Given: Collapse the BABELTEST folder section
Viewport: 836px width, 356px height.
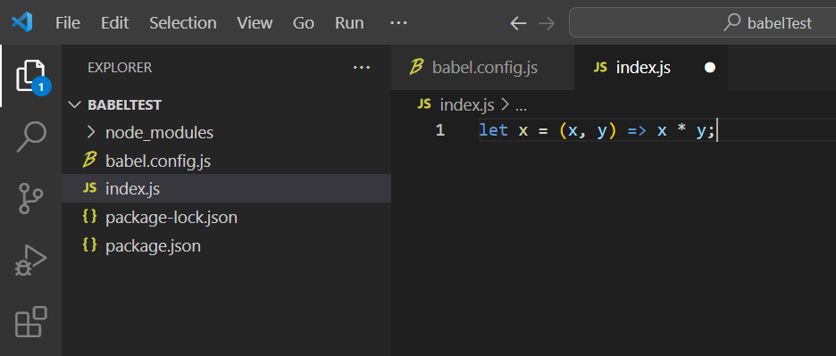Looking at the screenshot, I should 227,104.
